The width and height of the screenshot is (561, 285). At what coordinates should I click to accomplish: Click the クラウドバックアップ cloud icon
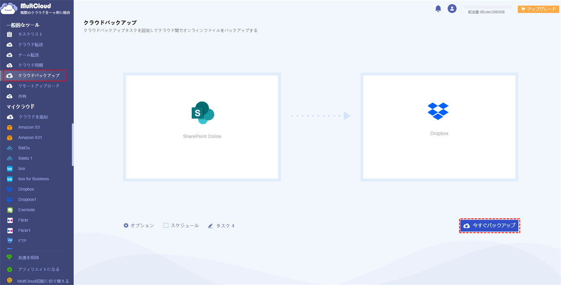coord(10,76)
